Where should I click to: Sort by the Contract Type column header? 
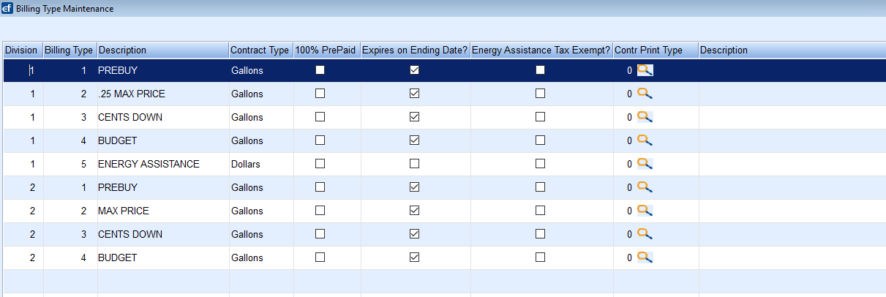(260, 50)
